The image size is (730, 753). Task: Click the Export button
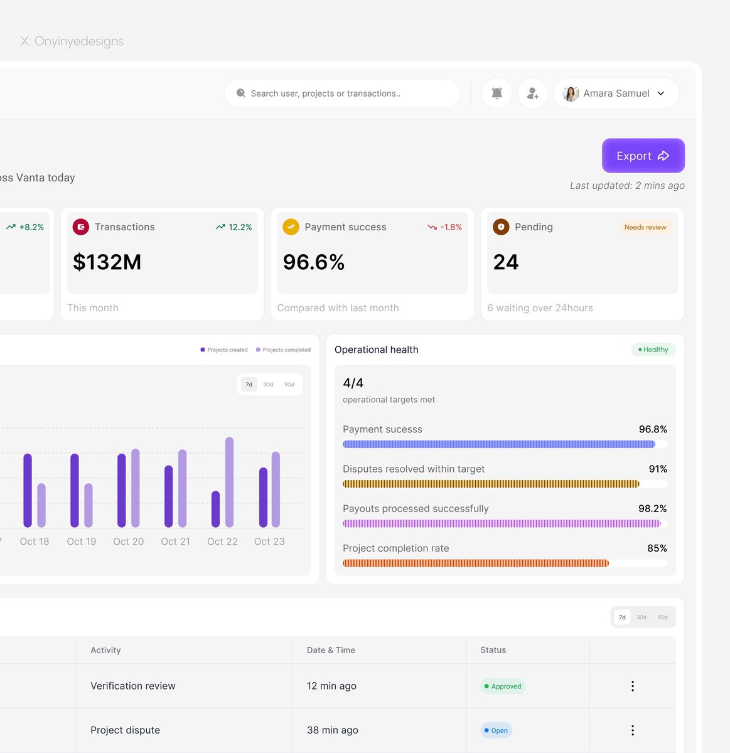pyautogui.click(x=643, y=156)
